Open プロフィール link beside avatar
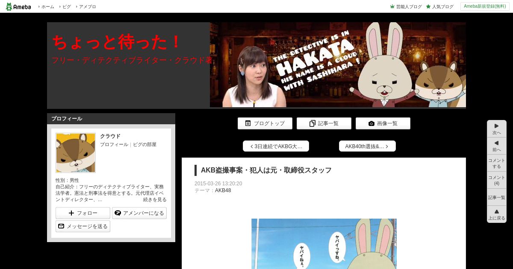513x269 pixels. coord(114,145)
